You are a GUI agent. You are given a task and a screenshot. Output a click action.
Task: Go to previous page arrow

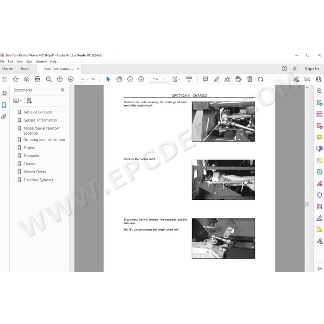point(60,79)
